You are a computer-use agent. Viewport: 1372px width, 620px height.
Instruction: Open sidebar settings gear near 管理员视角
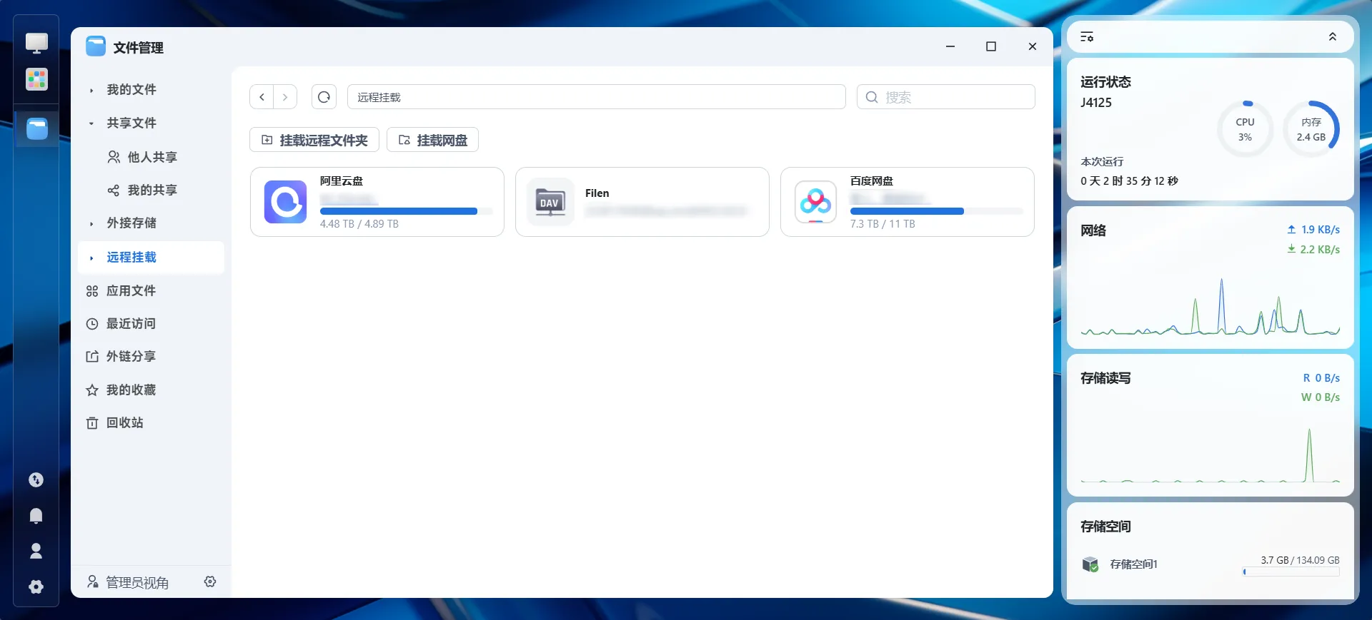click(x=210, y=581)
